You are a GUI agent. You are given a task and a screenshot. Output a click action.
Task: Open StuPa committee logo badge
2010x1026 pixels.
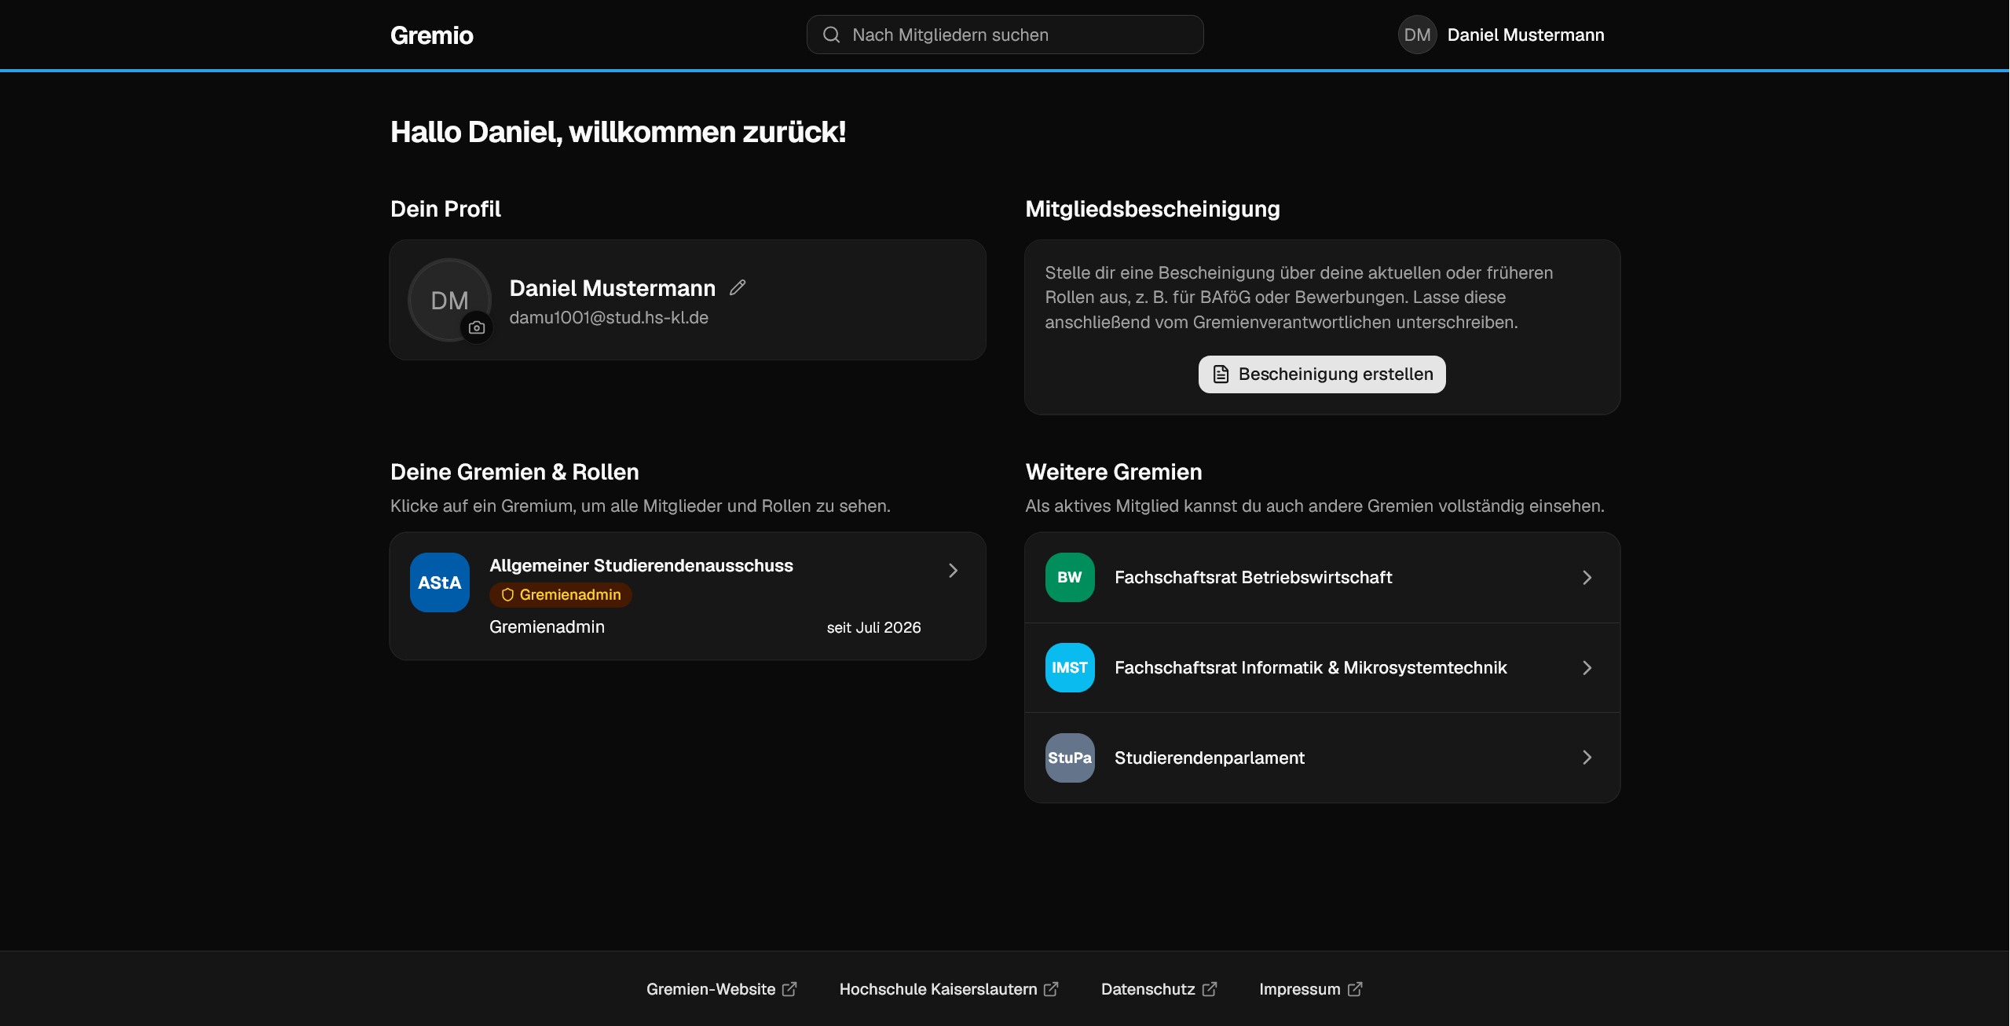[1069, 758]
